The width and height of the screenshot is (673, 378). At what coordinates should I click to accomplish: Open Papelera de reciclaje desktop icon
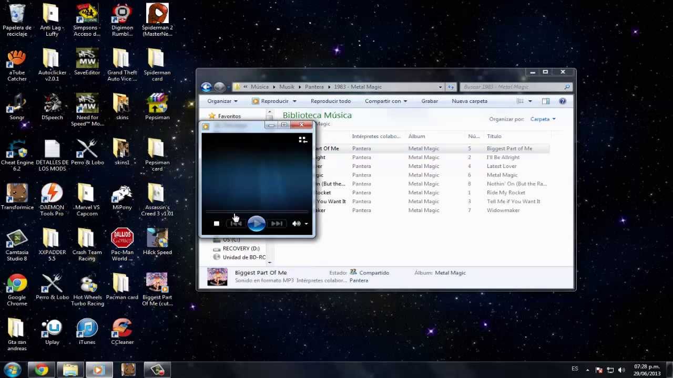click(17, 20)
